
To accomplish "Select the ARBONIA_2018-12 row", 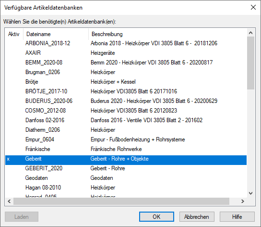I will pyautogui.click(x=126, y=43).
